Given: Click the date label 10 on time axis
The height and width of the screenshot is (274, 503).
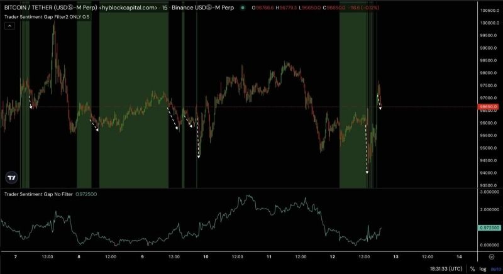Looking at the screenshot, I should point(206,256).
